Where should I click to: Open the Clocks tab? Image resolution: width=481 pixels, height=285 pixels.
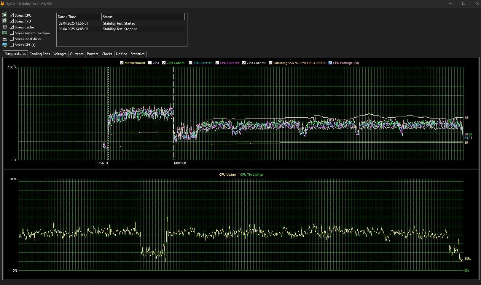pyautogui.click(x=107, y=54)
